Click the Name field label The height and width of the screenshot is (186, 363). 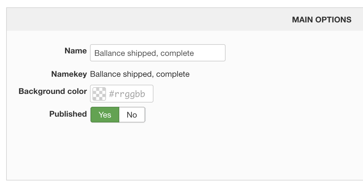click(x=75, y=51)
